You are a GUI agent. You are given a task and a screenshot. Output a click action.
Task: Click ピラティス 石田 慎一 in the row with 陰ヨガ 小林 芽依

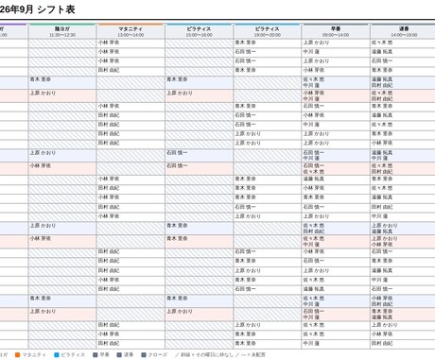point(177,165)
